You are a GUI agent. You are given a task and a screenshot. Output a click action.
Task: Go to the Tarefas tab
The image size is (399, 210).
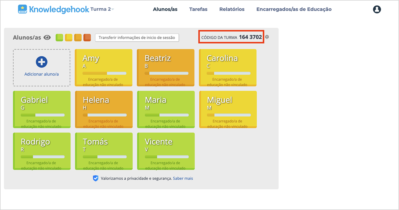[198, 9]
